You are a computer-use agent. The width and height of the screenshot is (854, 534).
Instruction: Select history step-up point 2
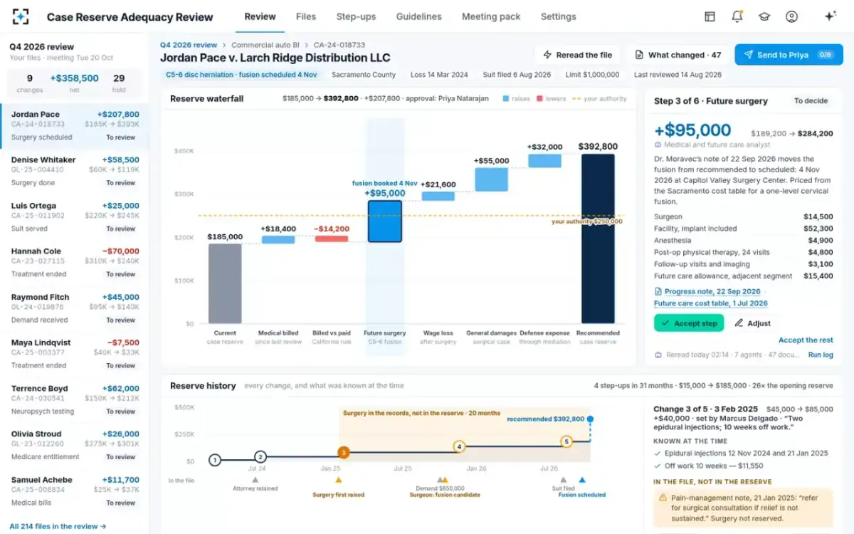[260, 457]
